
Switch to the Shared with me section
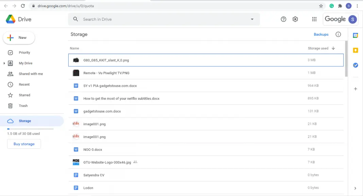click(x=31, y=73)
